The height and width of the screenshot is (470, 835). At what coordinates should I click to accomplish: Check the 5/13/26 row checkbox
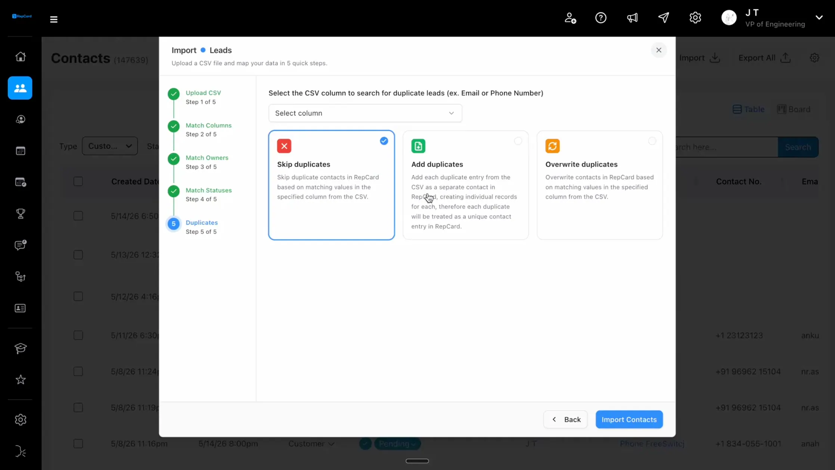pos(78,255)
